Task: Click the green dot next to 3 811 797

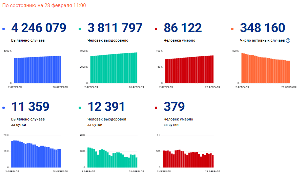Action: click(x=80, y=29)
